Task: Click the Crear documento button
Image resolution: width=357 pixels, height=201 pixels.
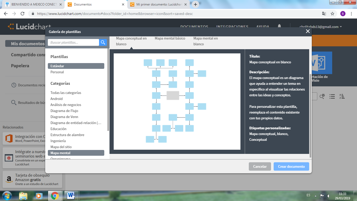Action: pos(291,166)
